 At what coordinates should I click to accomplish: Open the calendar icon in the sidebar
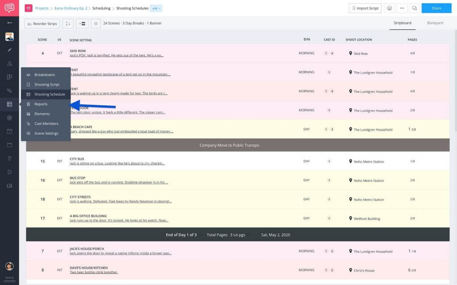(x=9, y=132)
